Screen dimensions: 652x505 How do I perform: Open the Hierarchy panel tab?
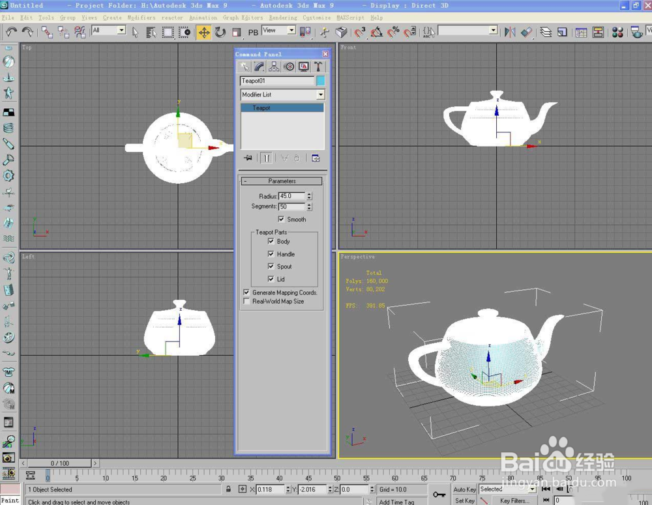(274, 66)
